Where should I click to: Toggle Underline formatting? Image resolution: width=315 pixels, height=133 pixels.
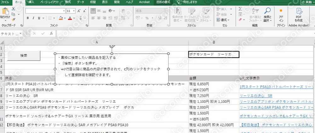pyautogui.click(x=38, y=18)
